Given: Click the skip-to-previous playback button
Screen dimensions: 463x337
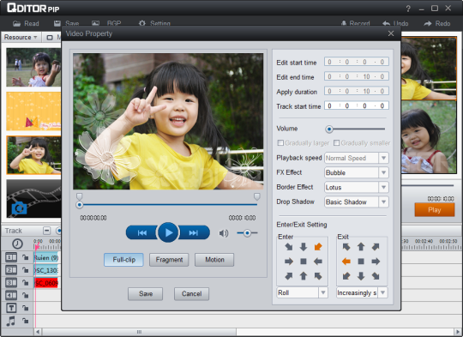Looking at the screenshot, I should click(141, 232).
